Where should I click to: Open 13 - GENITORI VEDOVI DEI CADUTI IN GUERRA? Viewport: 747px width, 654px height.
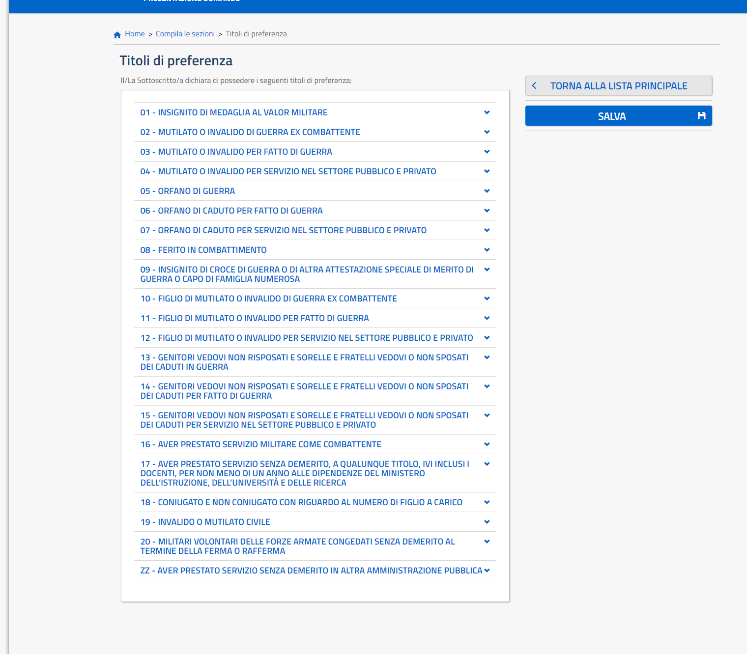pos(305,362)
